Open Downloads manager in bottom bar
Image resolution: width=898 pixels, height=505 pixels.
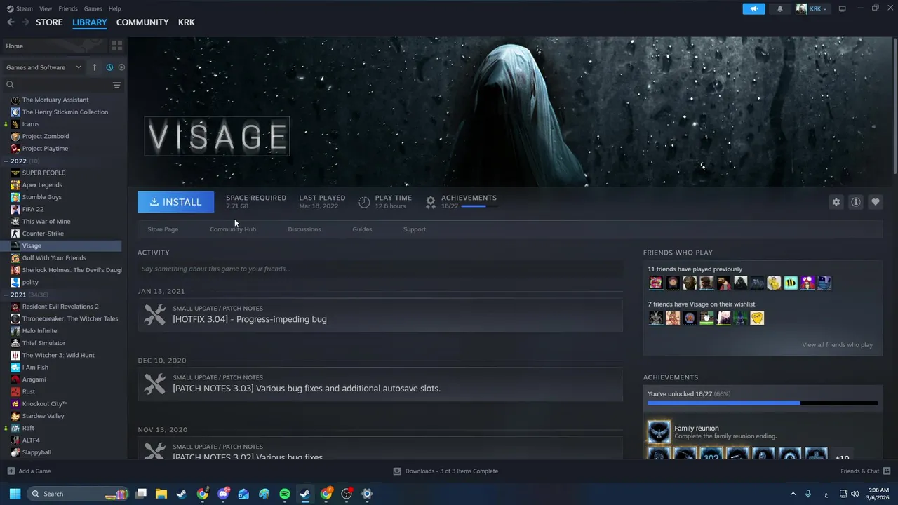pyautogui.click(x=445, y=471)
